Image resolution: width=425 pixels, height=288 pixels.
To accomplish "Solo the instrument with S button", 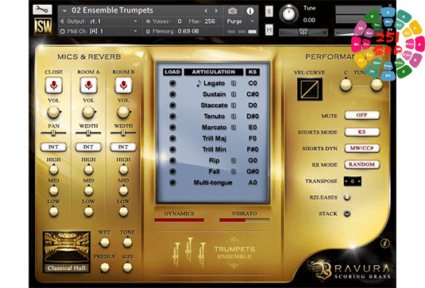I will 269,11.
